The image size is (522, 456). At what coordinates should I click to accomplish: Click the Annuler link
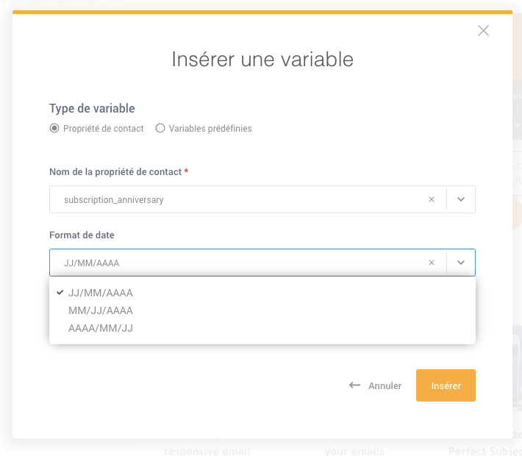(385, 385)
